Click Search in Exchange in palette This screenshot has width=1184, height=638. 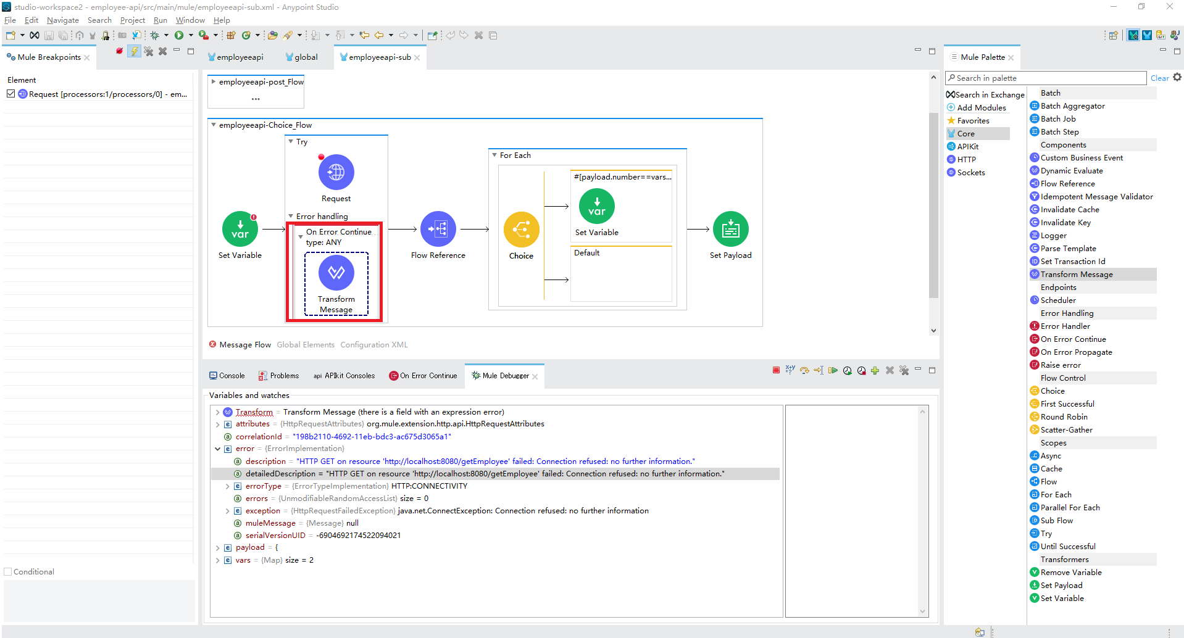pos(985,94)
